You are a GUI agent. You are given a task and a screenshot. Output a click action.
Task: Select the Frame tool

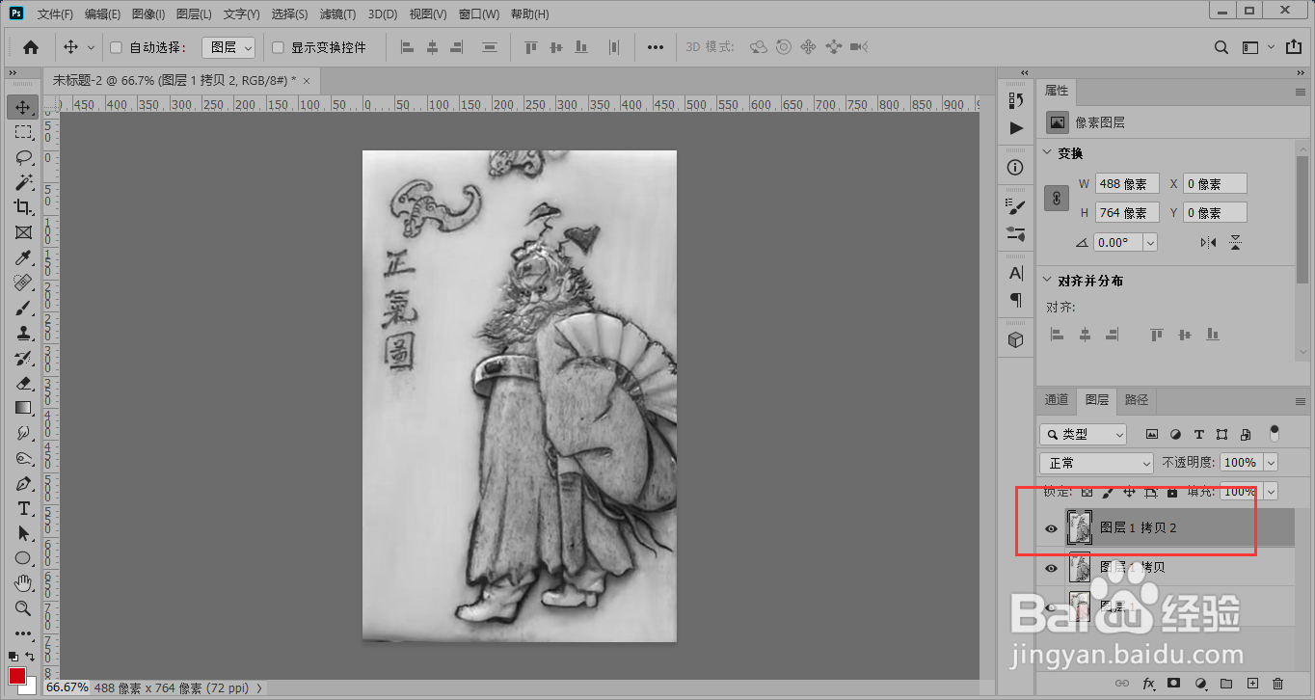point(23,232)
